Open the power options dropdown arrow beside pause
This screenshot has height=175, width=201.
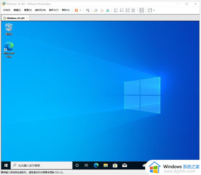coord(80,10)
